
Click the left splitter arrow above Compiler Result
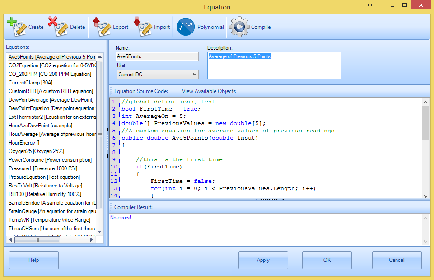pyautogui.click(x=257, y=199)
